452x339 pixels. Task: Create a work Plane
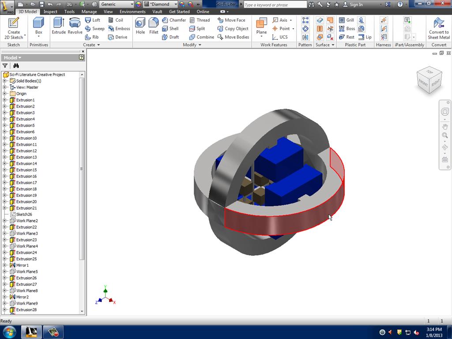pyautogui.click(x=261, y=26)
